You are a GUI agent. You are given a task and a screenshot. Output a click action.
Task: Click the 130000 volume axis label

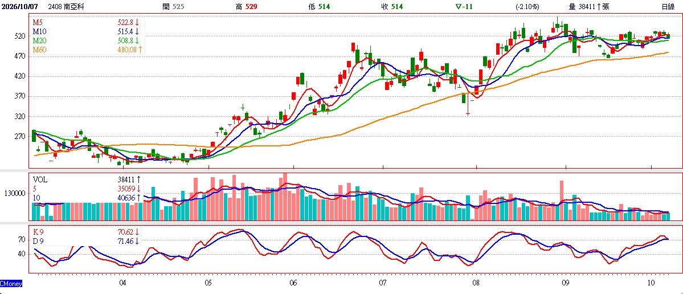pos(16,193)
